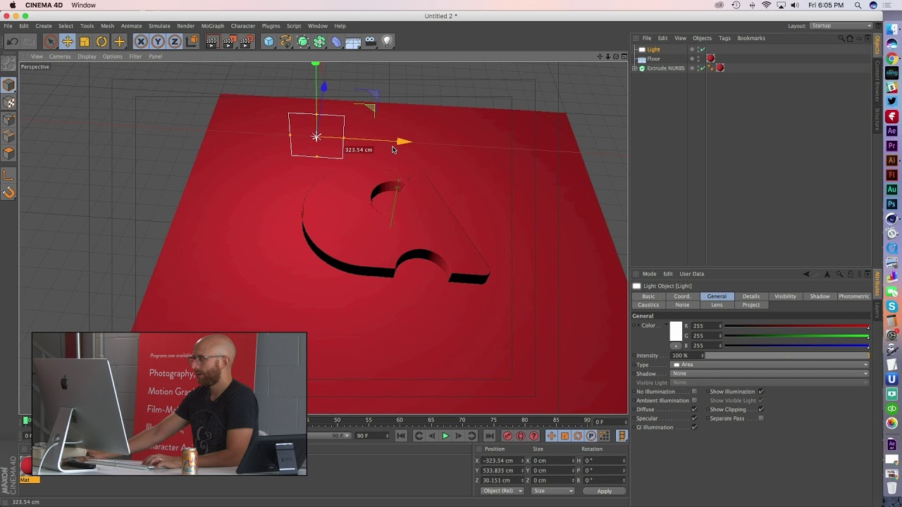Play the animation forward
This screenshot has height=507, width=902.
click(445, 436)
